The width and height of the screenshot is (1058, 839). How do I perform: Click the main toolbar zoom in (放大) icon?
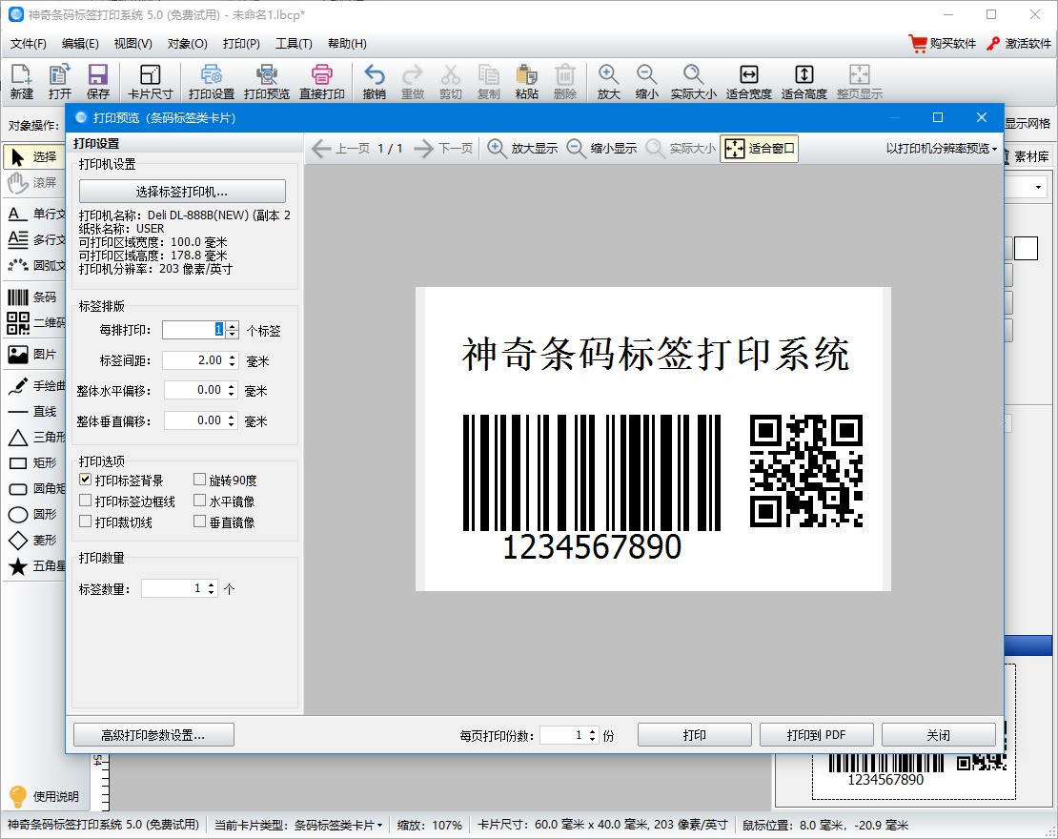(609, 82)
